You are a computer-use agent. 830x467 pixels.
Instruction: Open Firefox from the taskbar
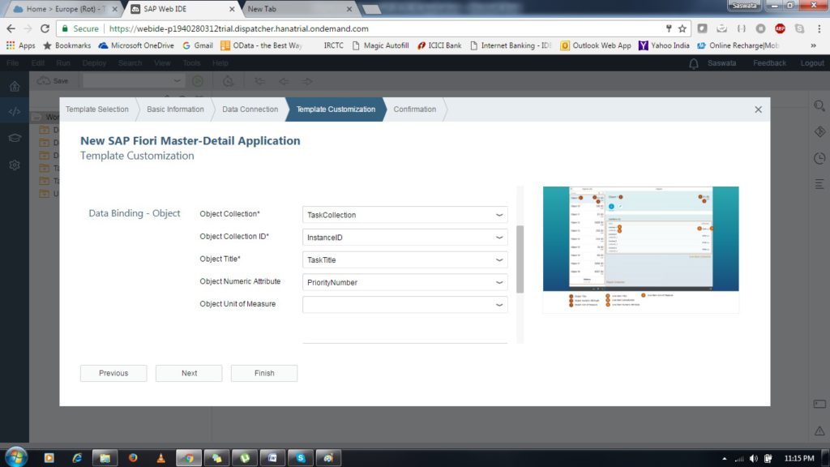[133, 457]
